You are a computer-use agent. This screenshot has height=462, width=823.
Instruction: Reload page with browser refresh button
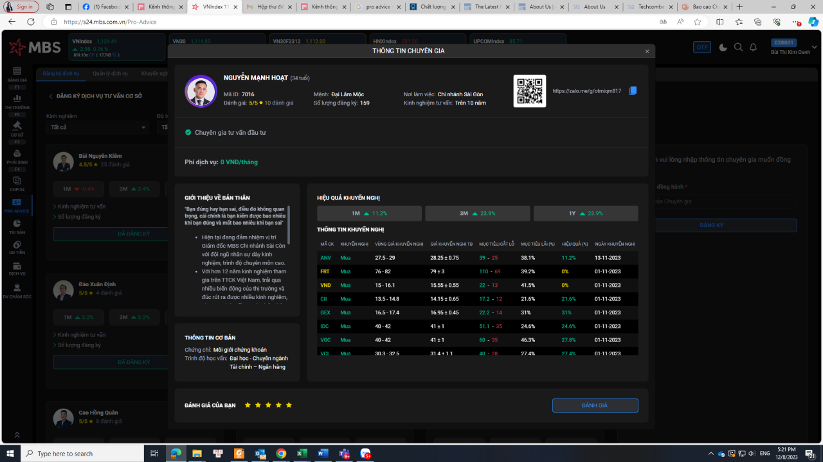30,22
